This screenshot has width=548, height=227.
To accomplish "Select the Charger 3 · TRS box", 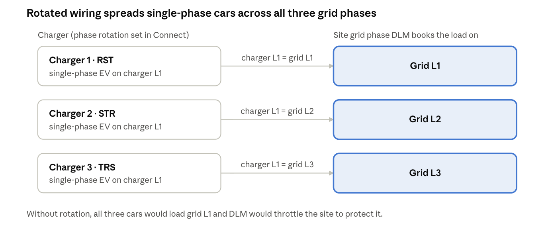I will 129,173.
